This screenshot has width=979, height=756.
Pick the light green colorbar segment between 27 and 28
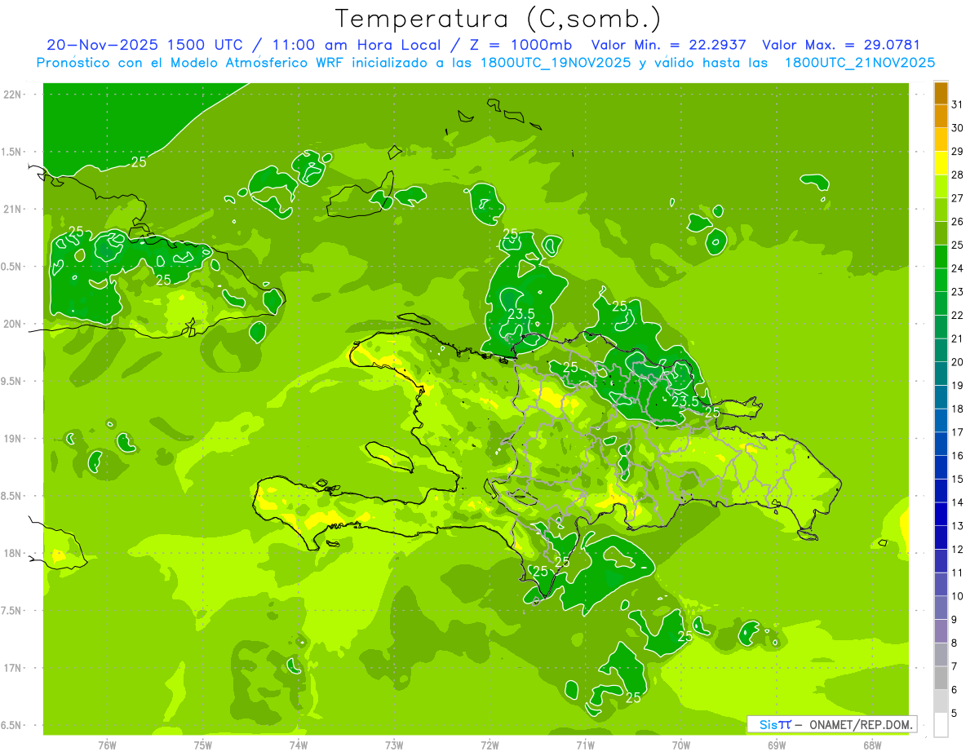click(x=941, y=187)
